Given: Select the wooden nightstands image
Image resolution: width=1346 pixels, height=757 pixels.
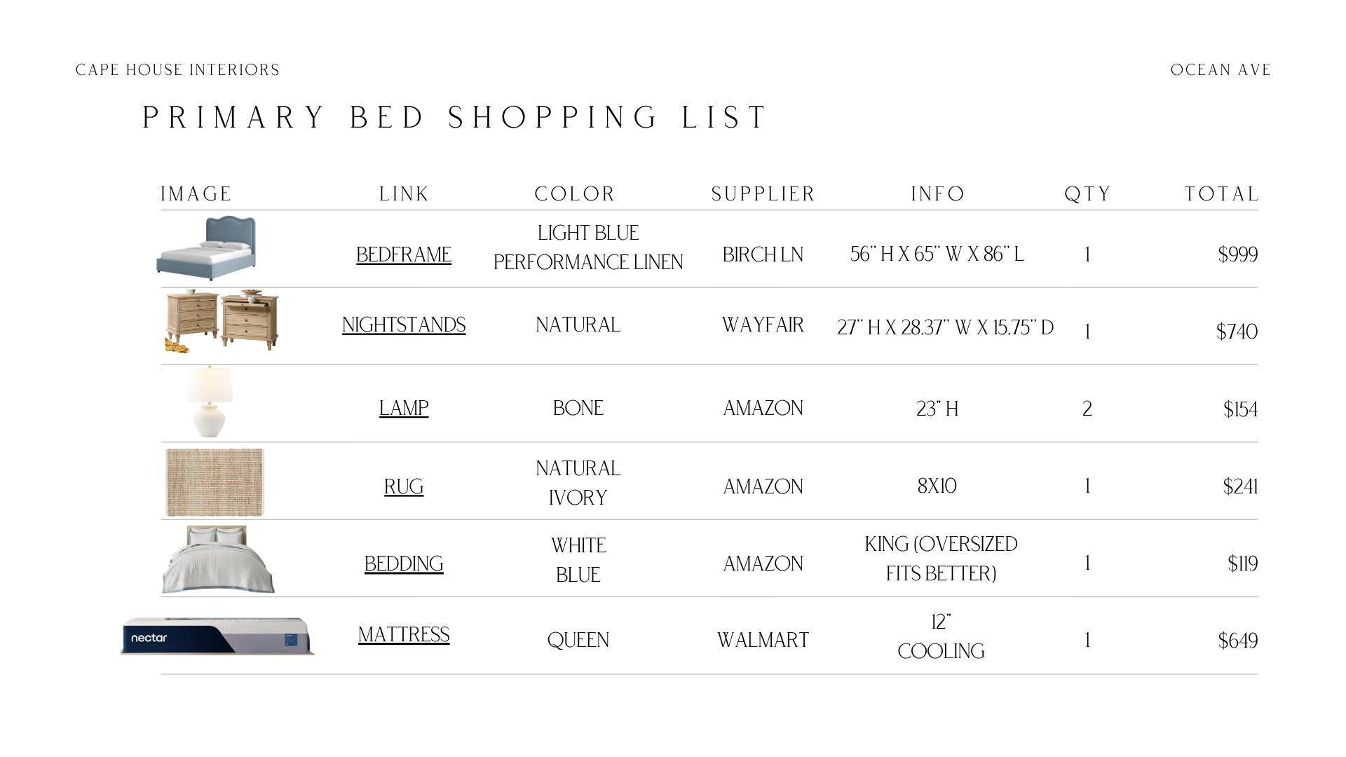Looking at the screenshot, I should point(222,321).
